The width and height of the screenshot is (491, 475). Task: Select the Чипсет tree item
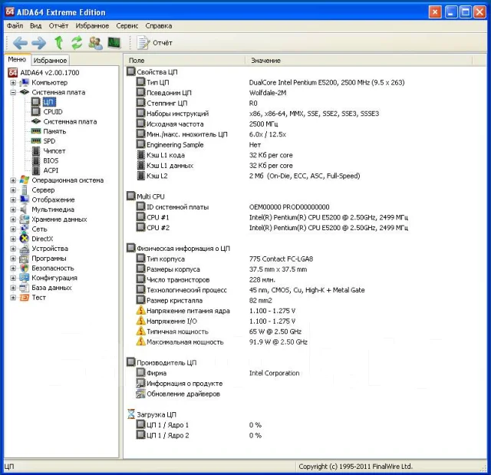point(54,151)
